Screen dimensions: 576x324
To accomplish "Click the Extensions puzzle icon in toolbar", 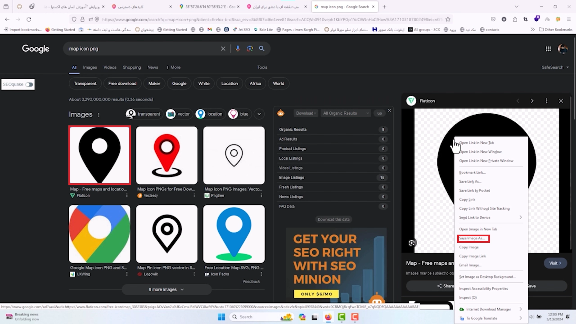I will coord(515,19).
